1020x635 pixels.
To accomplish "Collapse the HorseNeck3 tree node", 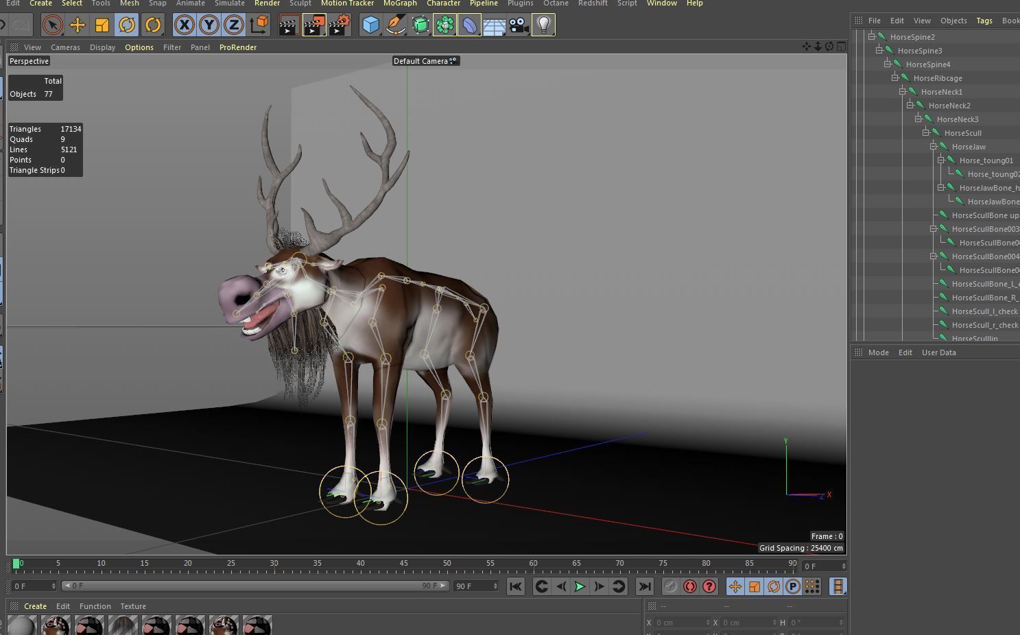I will (x=918, y=119).
